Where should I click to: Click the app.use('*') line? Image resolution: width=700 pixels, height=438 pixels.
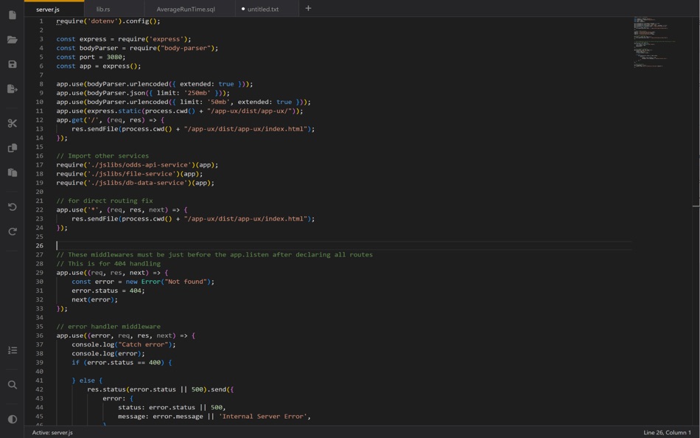click(122, 209)
